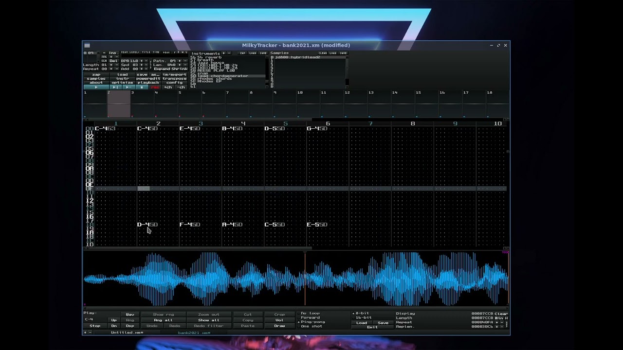Click the horizontal scrollbar below the pattern editor
The image size is (623, 350).
(x=195, y=247)
